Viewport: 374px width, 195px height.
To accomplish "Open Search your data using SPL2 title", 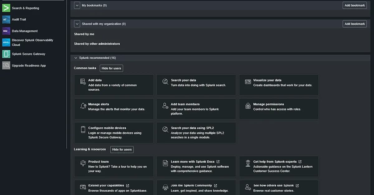I will coord(192,128).
